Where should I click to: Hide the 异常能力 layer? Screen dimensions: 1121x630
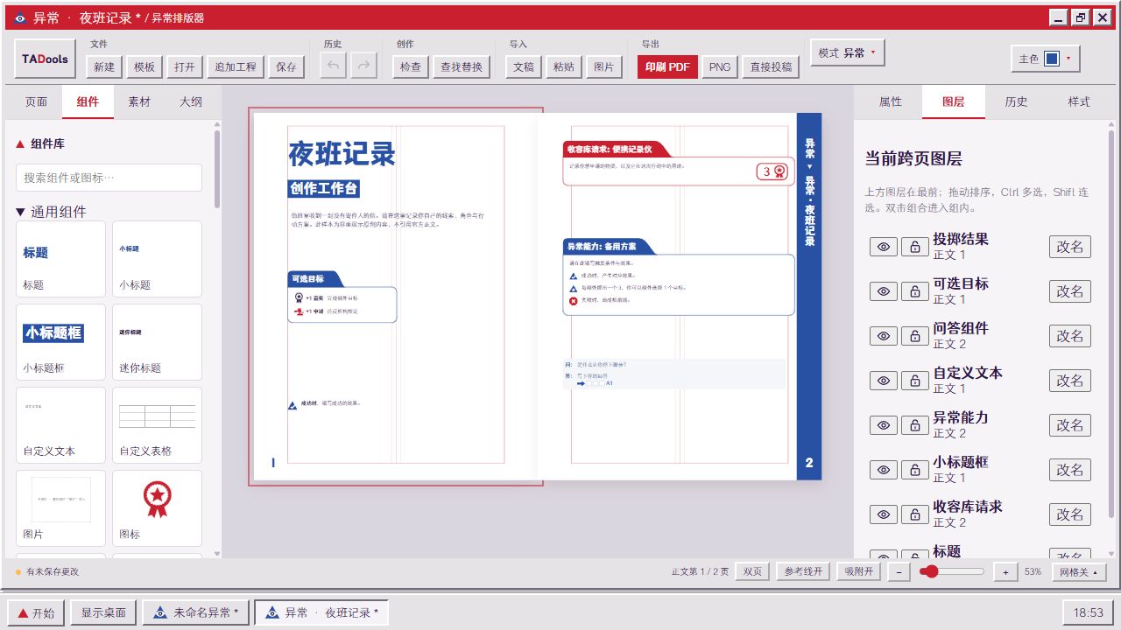(884, 425)
